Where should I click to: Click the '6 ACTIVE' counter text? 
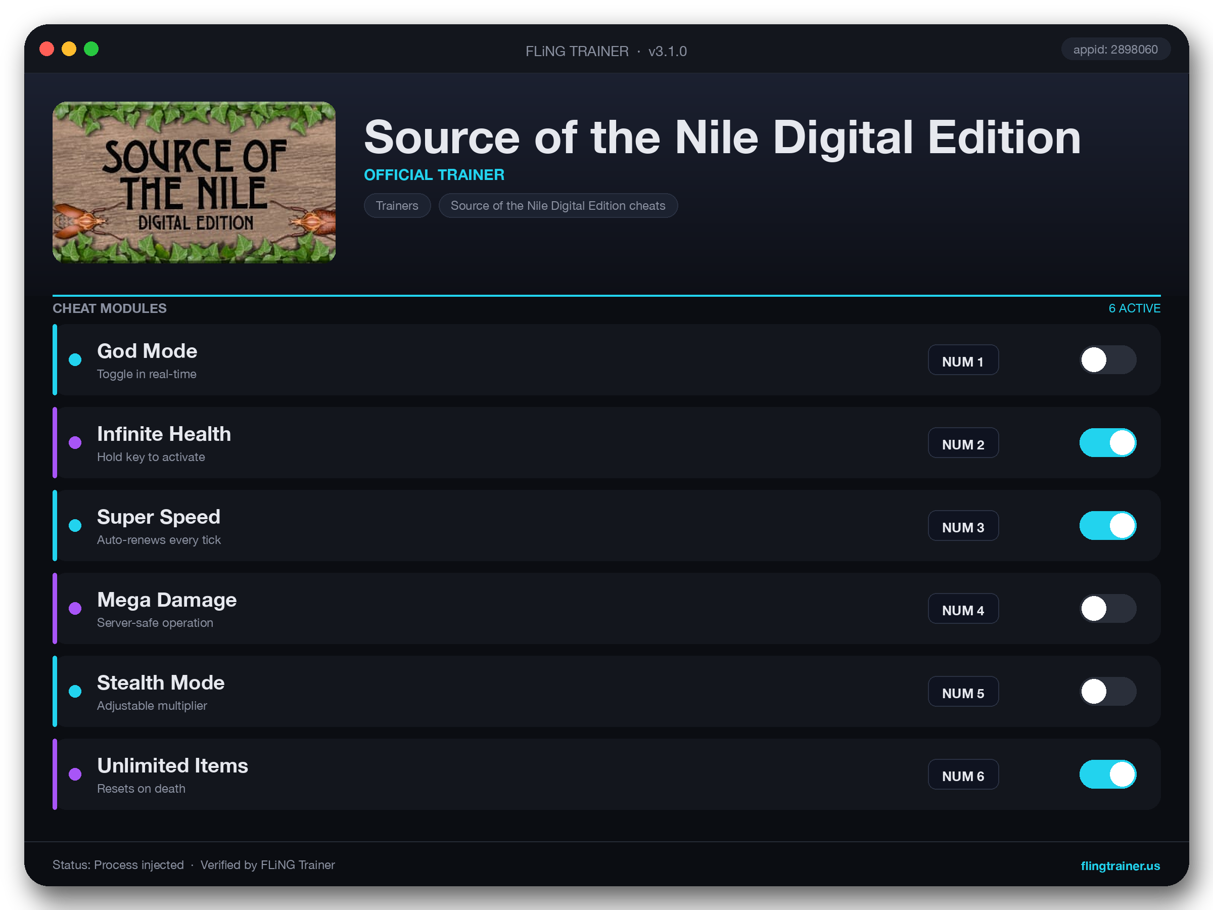(1134, 308)
